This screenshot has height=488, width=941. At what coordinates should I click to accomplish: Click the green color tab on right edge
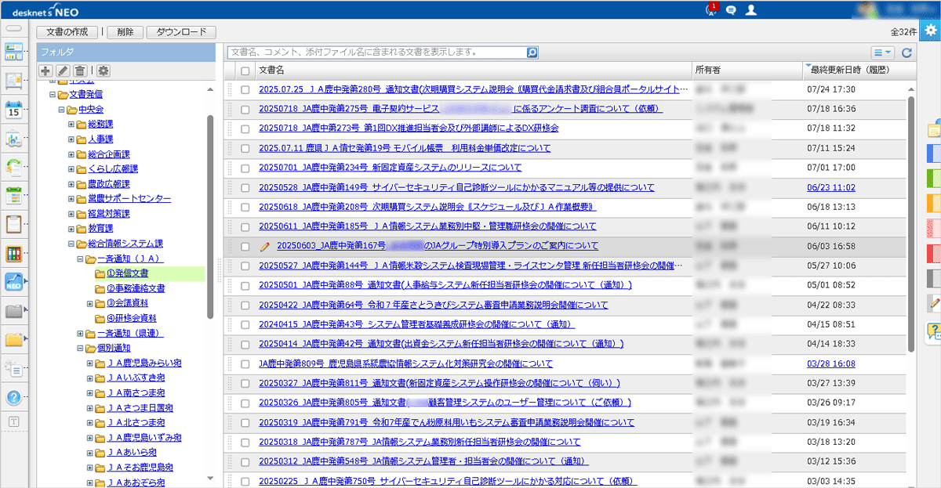[935, 178]
